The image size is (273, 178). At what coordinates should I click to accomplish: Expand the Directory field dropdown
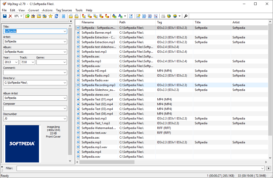[x=65, y=83]
